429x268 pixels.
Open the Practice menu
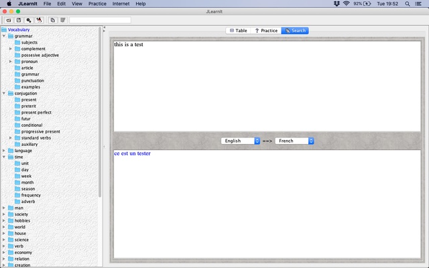click(x=97, y=3)
